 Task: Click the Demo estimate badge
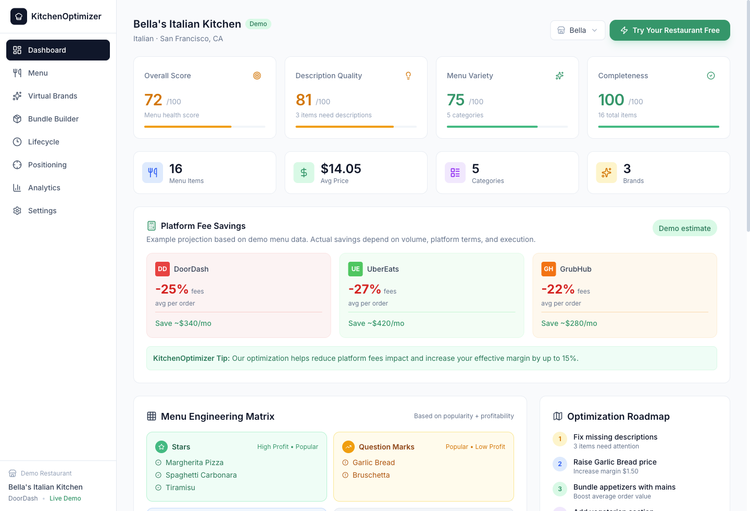(x=684, y=228)
